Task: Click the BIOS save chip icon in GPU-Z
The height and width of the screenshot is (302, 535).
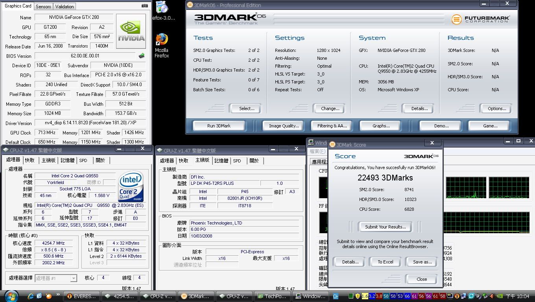Action: (x=142, y=56)
